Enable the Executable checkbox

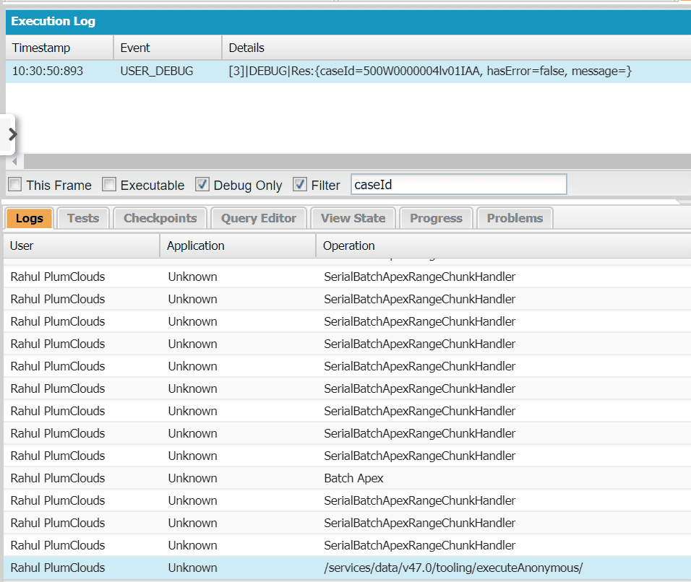(x=109, y=185)
